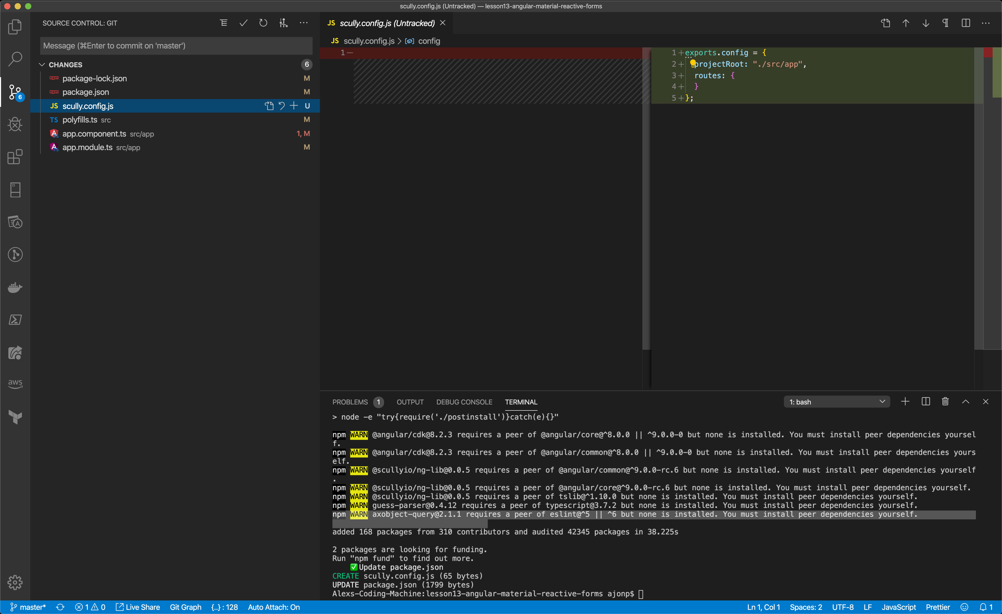Image resolution: width=1002 pixels, height=614 pixels.
Task: Toggle Auto Attach: On in status bar
Action: 274,607
